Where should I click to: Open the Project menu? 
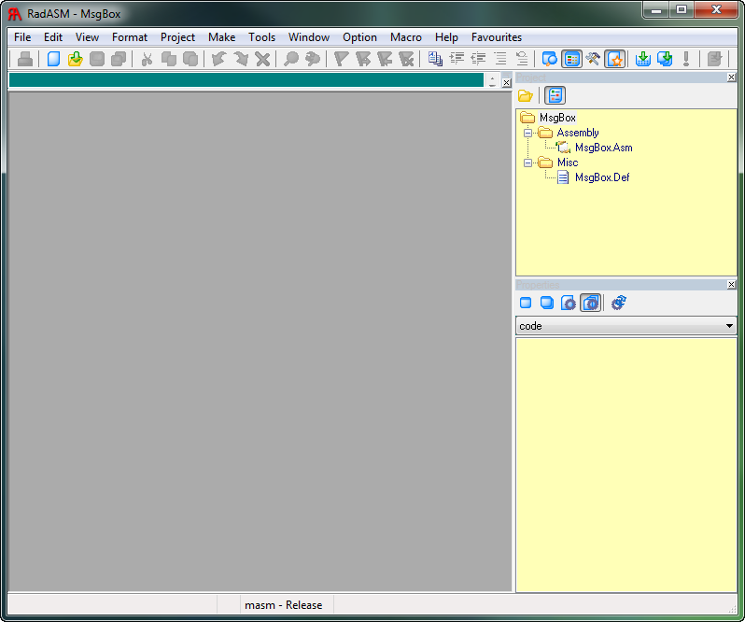(177, 37)
